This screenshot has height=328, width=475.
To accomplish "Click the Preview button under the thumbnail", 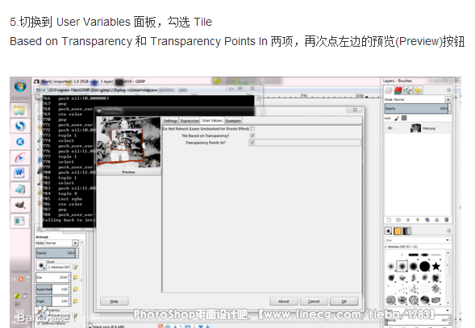I will point(128,172).
